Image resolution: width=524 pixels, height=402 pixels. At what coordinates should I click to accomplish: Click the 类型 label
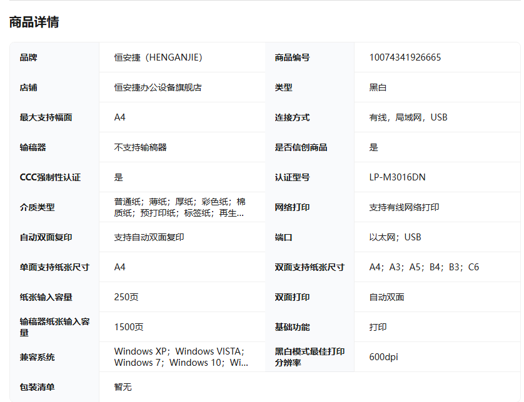click(283, 87)
